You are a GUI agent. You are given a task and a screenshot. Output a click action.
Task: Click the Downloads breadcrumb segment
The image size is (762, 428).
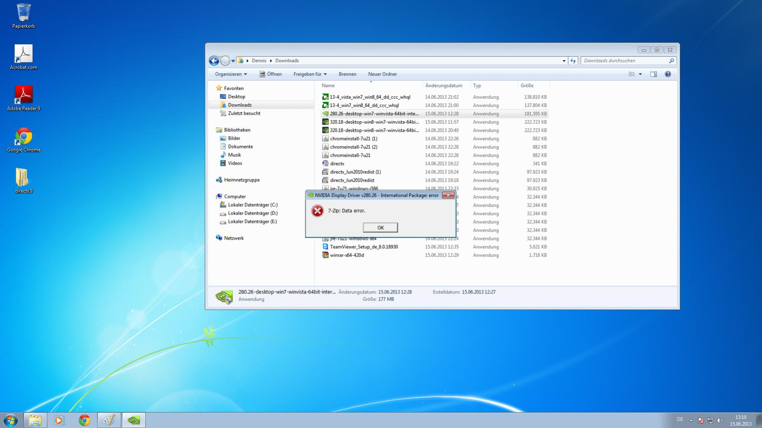pos(287,61)
